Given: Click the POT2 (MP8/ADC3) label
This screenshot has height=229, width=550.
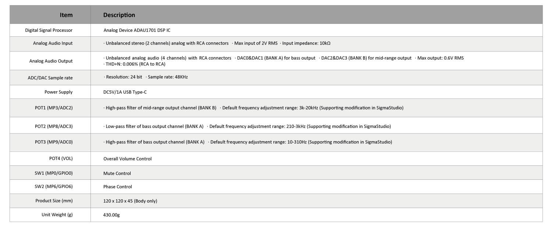Looking at the screenshot, I should click(x=54, y=126).
